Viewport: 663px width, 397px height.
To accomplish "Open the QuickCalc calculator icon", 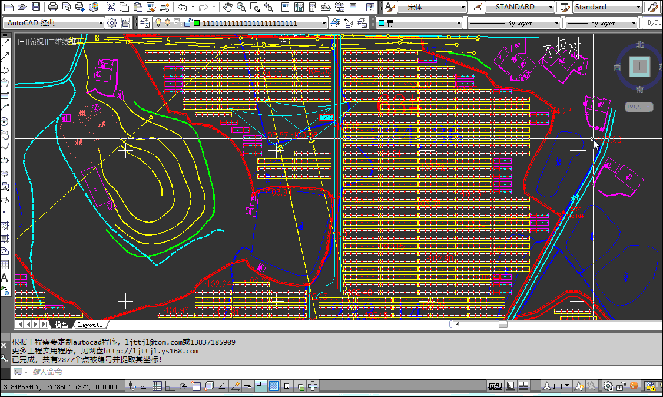I will pyautogui.click(x=353, y=7).
